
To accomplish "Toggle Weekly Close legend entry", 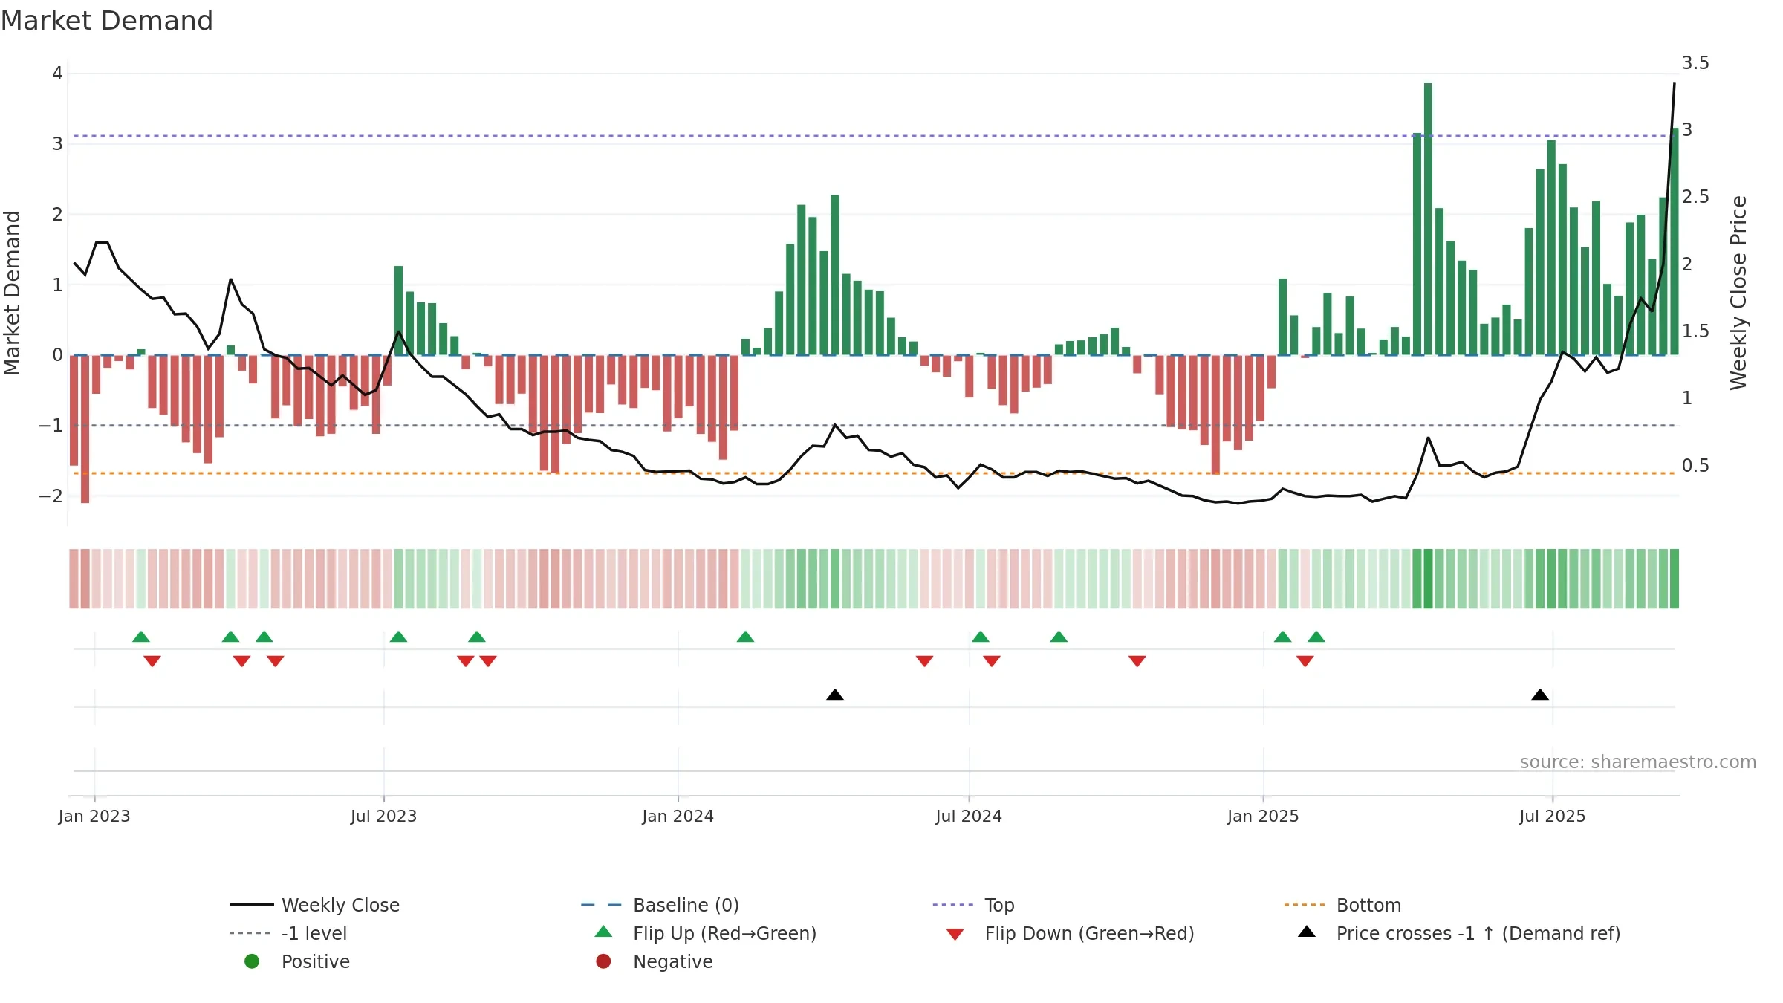I will coord(314,905).
